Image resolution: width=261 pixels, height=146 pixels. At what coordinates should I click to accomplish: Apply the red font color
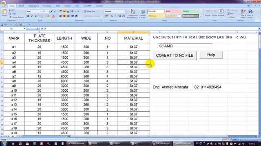(53, 16)
